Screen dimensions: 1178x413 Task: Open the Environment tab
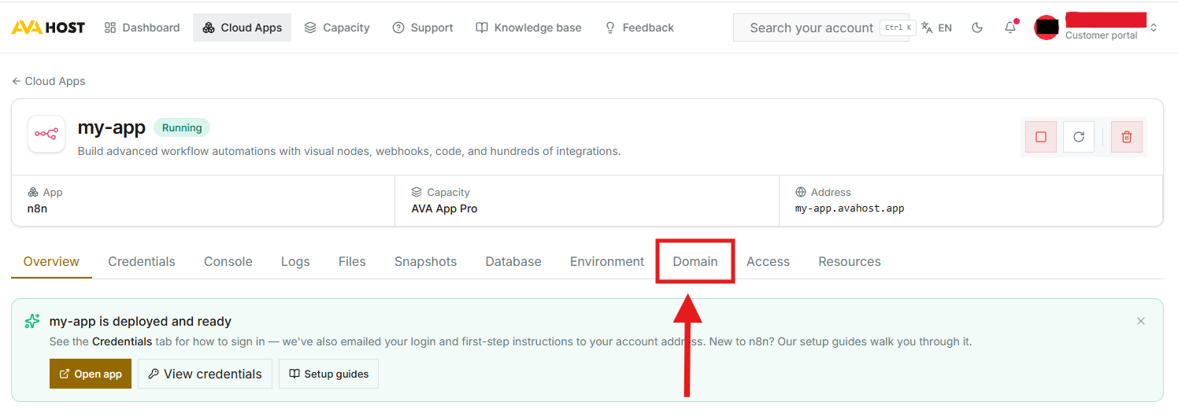click(x=607, y=261)
